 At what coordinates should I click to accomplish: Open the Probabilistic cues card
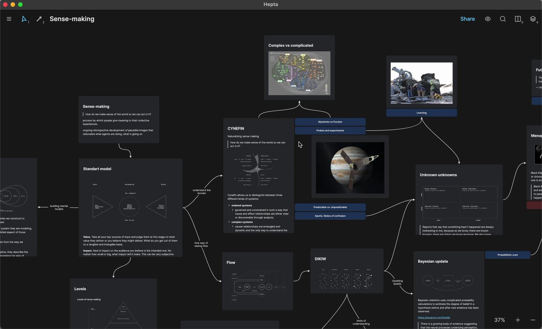pos(508,255)
